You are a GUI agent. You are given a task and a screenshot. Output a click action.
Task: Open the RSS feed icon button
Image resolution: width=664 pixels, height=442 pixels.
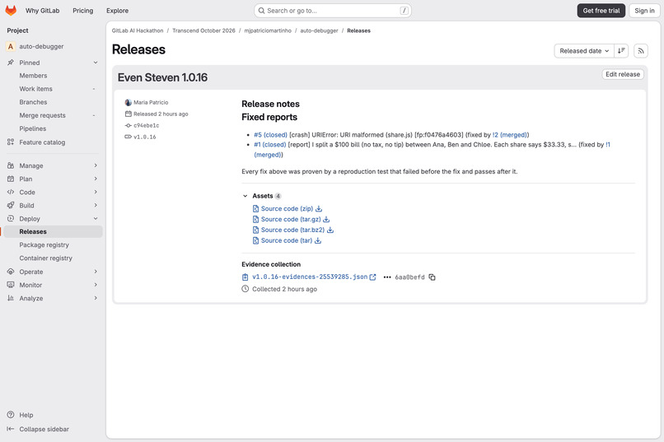tap(641, 51)
